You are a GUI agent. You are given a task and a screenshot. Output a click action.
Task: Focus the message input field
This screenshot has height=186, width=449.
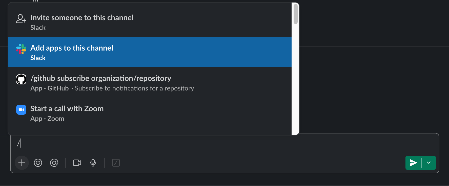coord(202,143)
